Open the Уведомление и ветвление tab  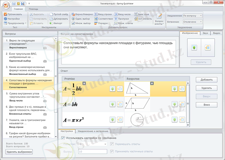tap(93, 131)
